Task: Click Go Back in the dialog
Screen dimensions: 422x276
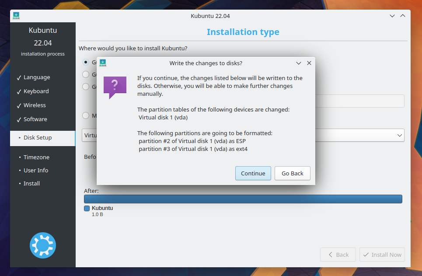Action: 292,173
